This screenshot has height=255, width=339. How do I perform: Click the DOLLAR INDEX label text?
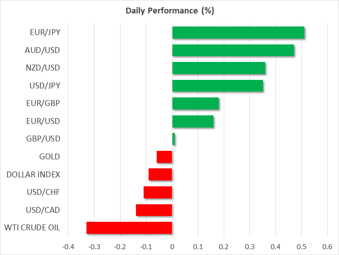point(33,175)
